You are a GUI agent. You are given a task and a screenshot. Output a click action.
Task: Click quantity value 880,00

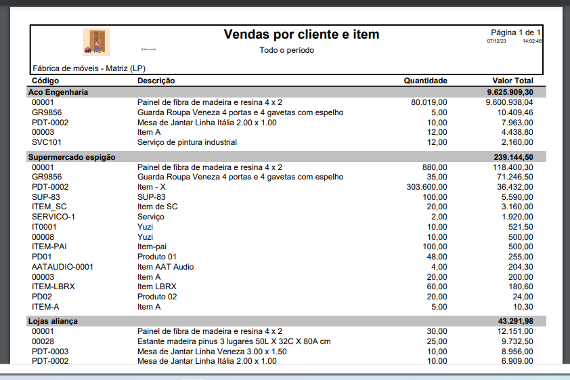point(435,167)
